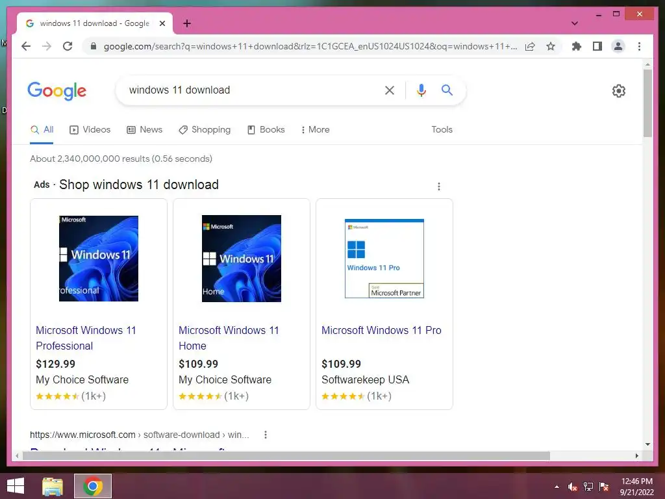Image resolution: width=665 pixels, height=499 pixels.
Task: Toggle the Chrome side panel
Action: [597, 46]
